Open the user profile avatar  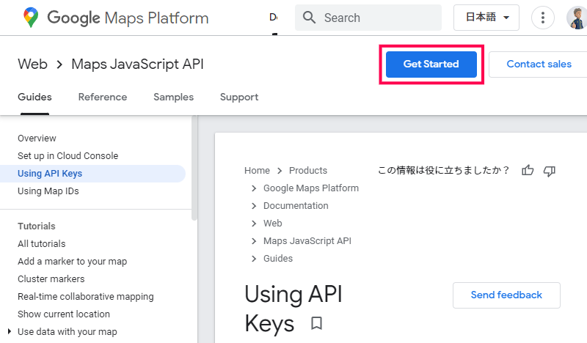577,17
